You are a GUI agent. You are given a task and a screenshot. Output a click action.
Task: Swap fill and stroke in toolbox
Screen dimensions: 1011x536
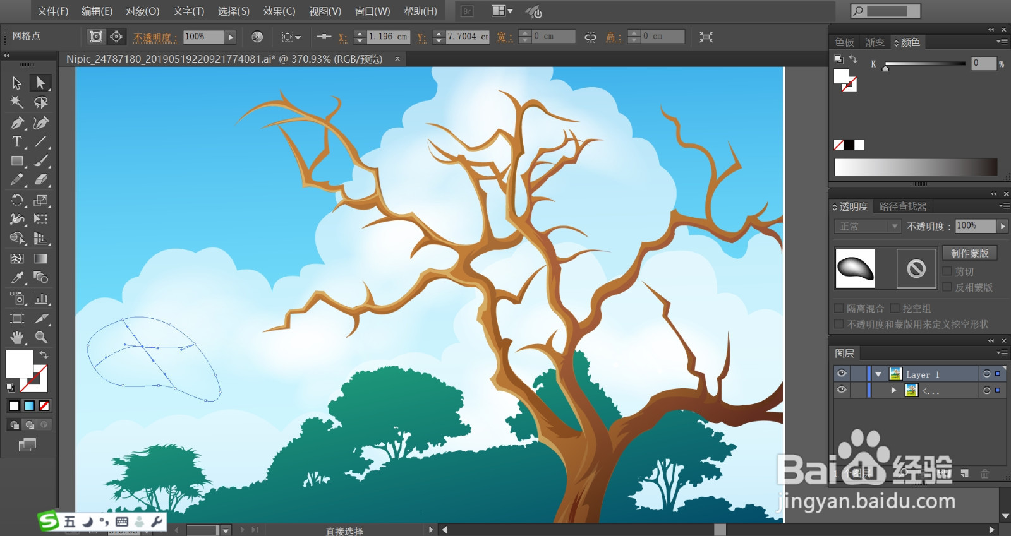(44, 355)
